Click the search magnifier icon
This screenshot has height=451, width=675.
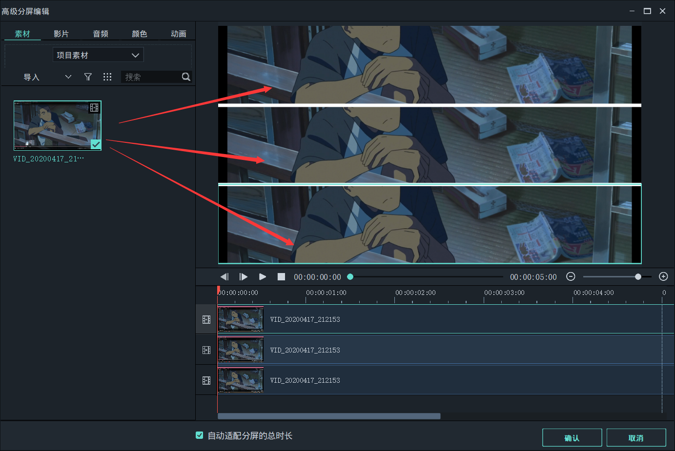click(x=185, y=77)
